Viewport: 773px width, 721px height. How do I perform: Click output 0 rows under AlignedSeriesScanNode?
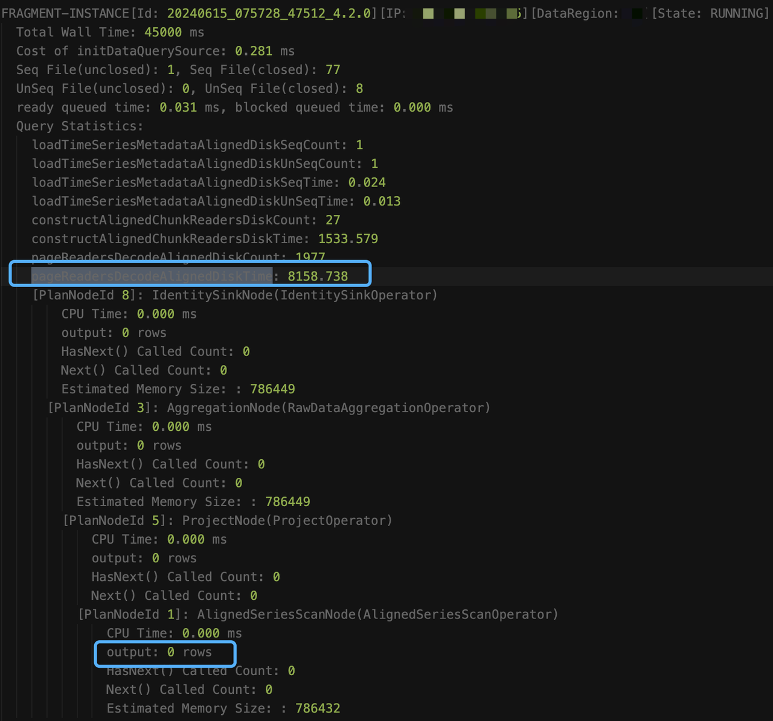[x=159, y=652]
